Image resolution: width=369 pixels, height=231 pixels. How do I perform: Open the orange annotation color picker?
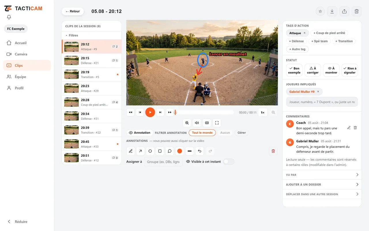(180, 151)
